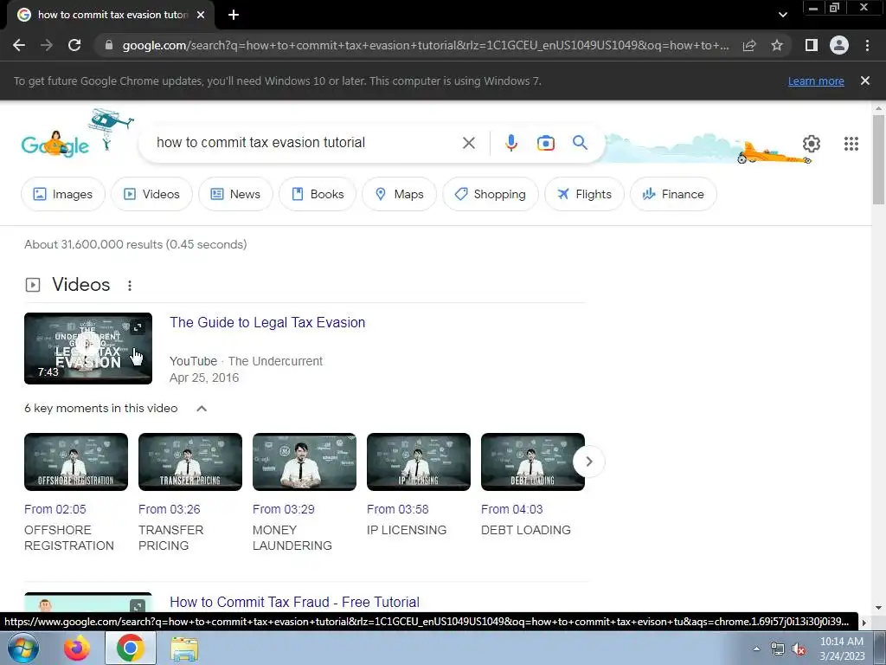Launch Firefox from taskbar
The image size is (886, 665).
tap(76, 648)
